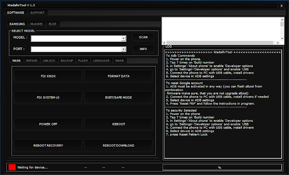Screen dimensions: 289x175
Task: Click the INFO button
Action: [x=143, y=49]
